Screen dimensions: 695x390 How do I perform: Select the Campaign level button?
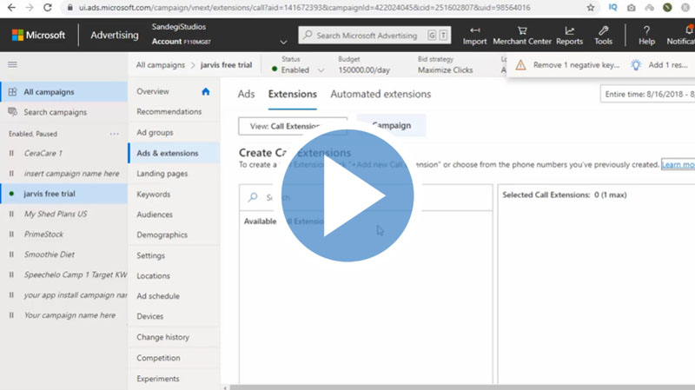point(392,125)
